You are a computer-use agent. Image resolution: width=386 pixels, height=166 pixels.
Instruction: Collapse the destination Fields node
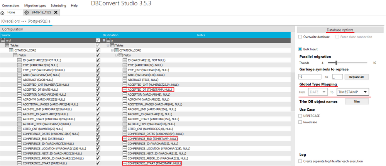pyautogui.click(x=116, y=55)
